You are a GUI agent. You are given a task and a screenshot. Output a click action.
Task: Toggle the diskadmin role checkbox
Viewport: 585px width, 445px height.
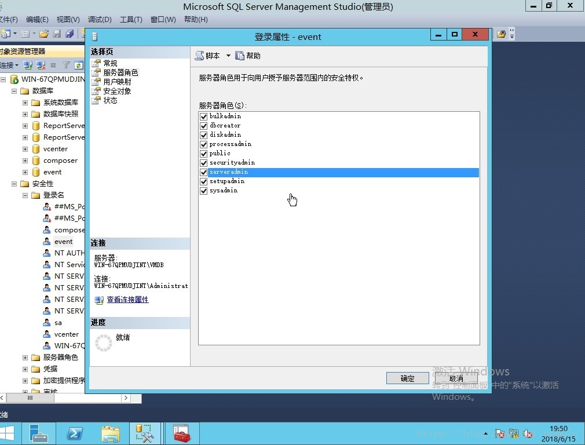(x=204, y=135)
